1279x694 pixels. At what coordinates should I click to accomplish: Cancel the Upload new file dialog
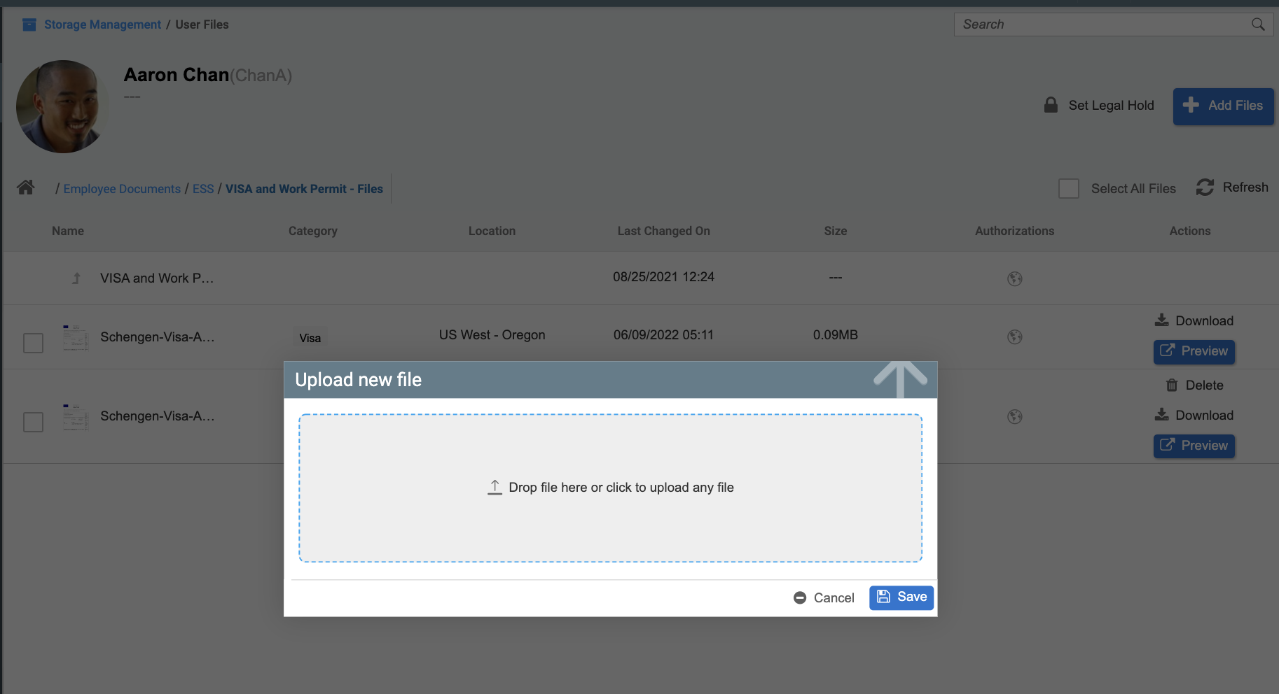824,597
